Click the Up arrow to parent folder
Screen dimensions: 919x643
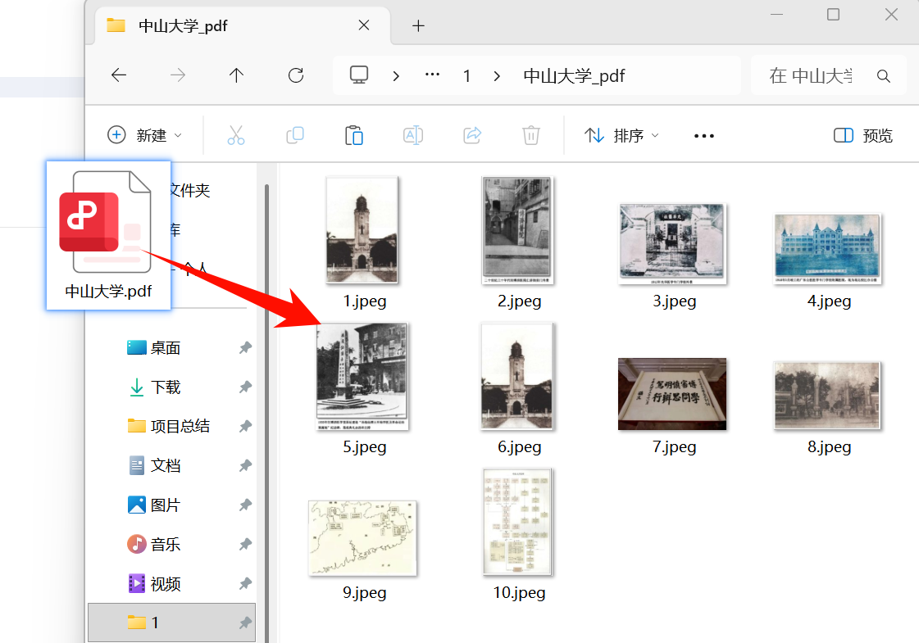(236, 75)
